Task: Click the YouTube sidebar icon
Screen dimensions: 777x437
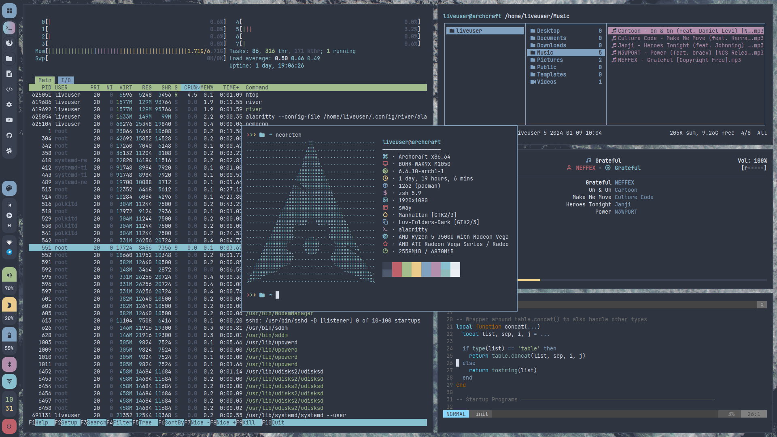Action: tap(9, 120)
